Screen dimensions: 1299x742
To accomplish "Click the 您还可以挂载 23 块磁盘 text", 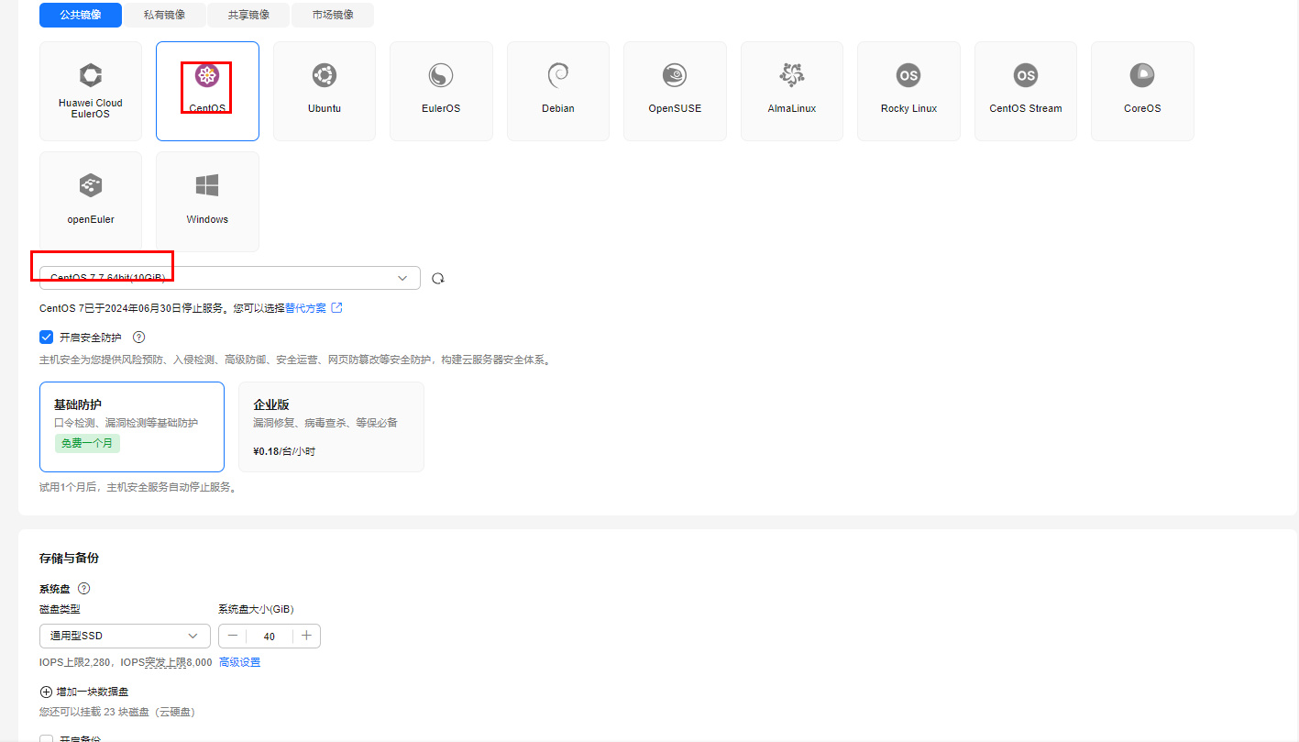I will (x=117, y=712).
